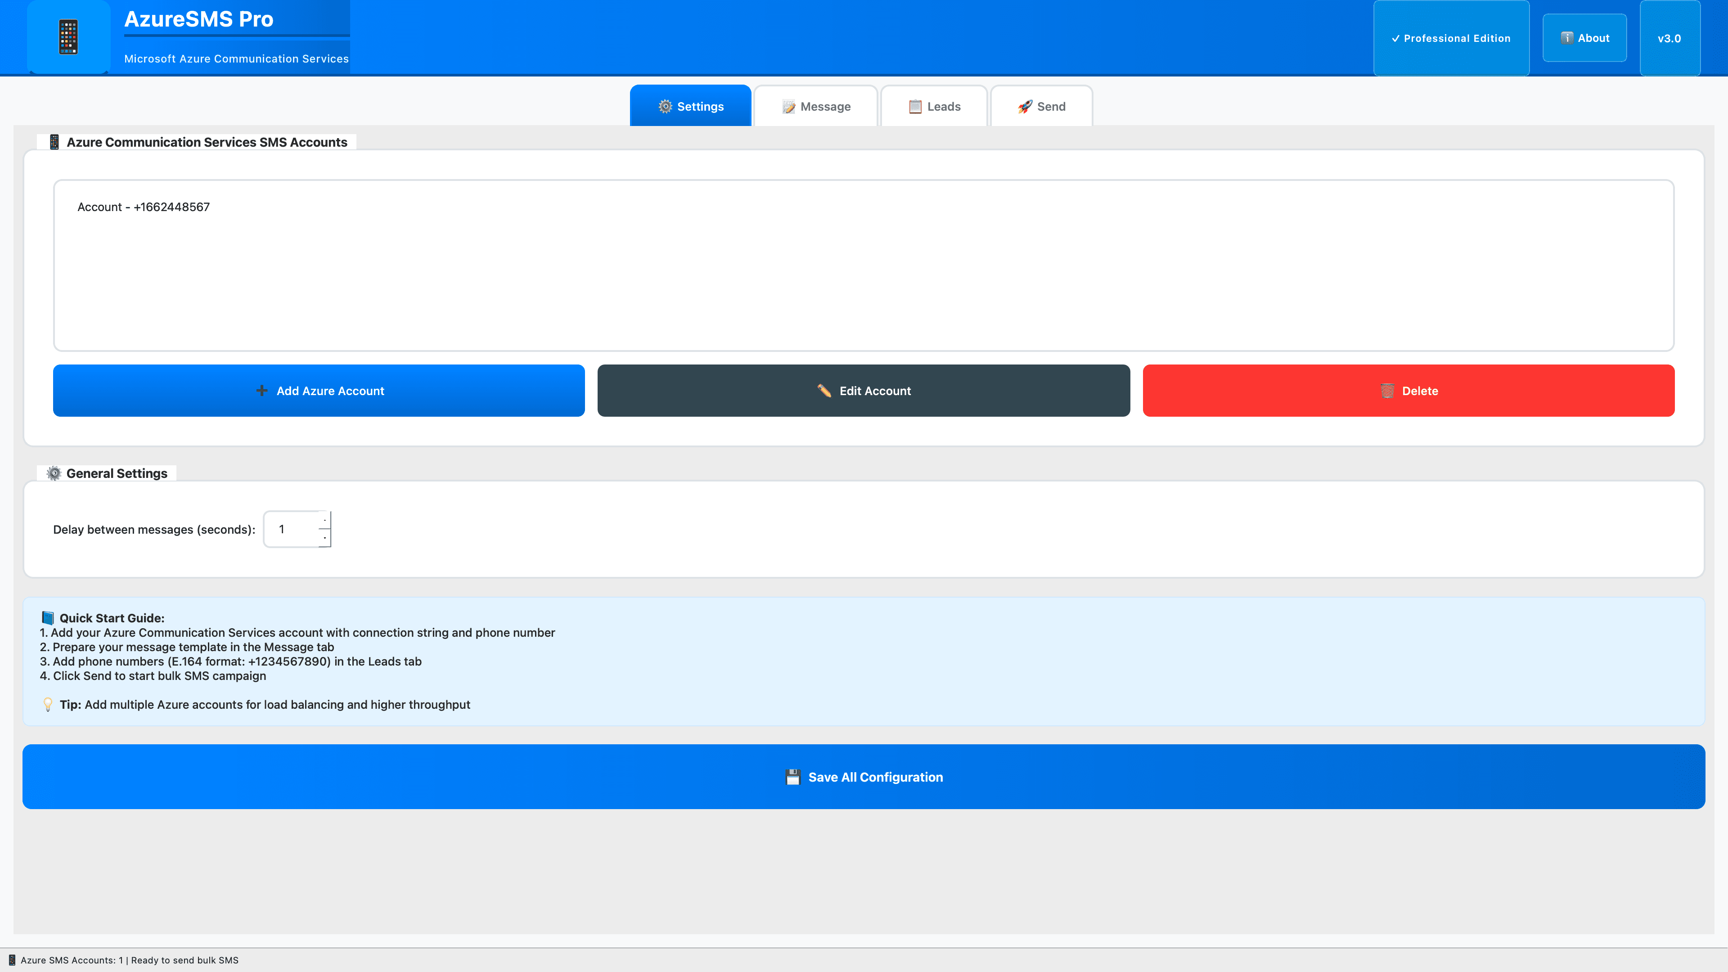Increase delay with the spinner up arrow

[x=324, y=520]
